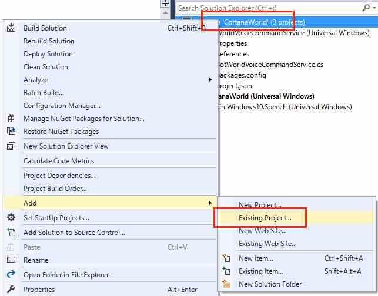Focus the Search Solution Explorer field
The height and width of the screenshot is (296, 378).
pos(269,8)
